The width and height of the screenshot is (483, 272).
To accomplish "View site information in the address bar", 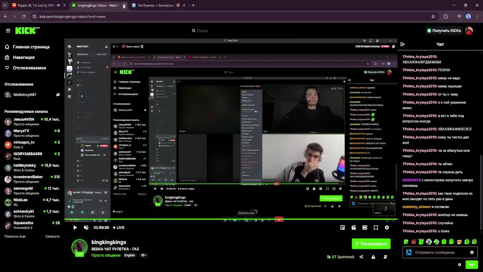I will [x=34, y=17].
